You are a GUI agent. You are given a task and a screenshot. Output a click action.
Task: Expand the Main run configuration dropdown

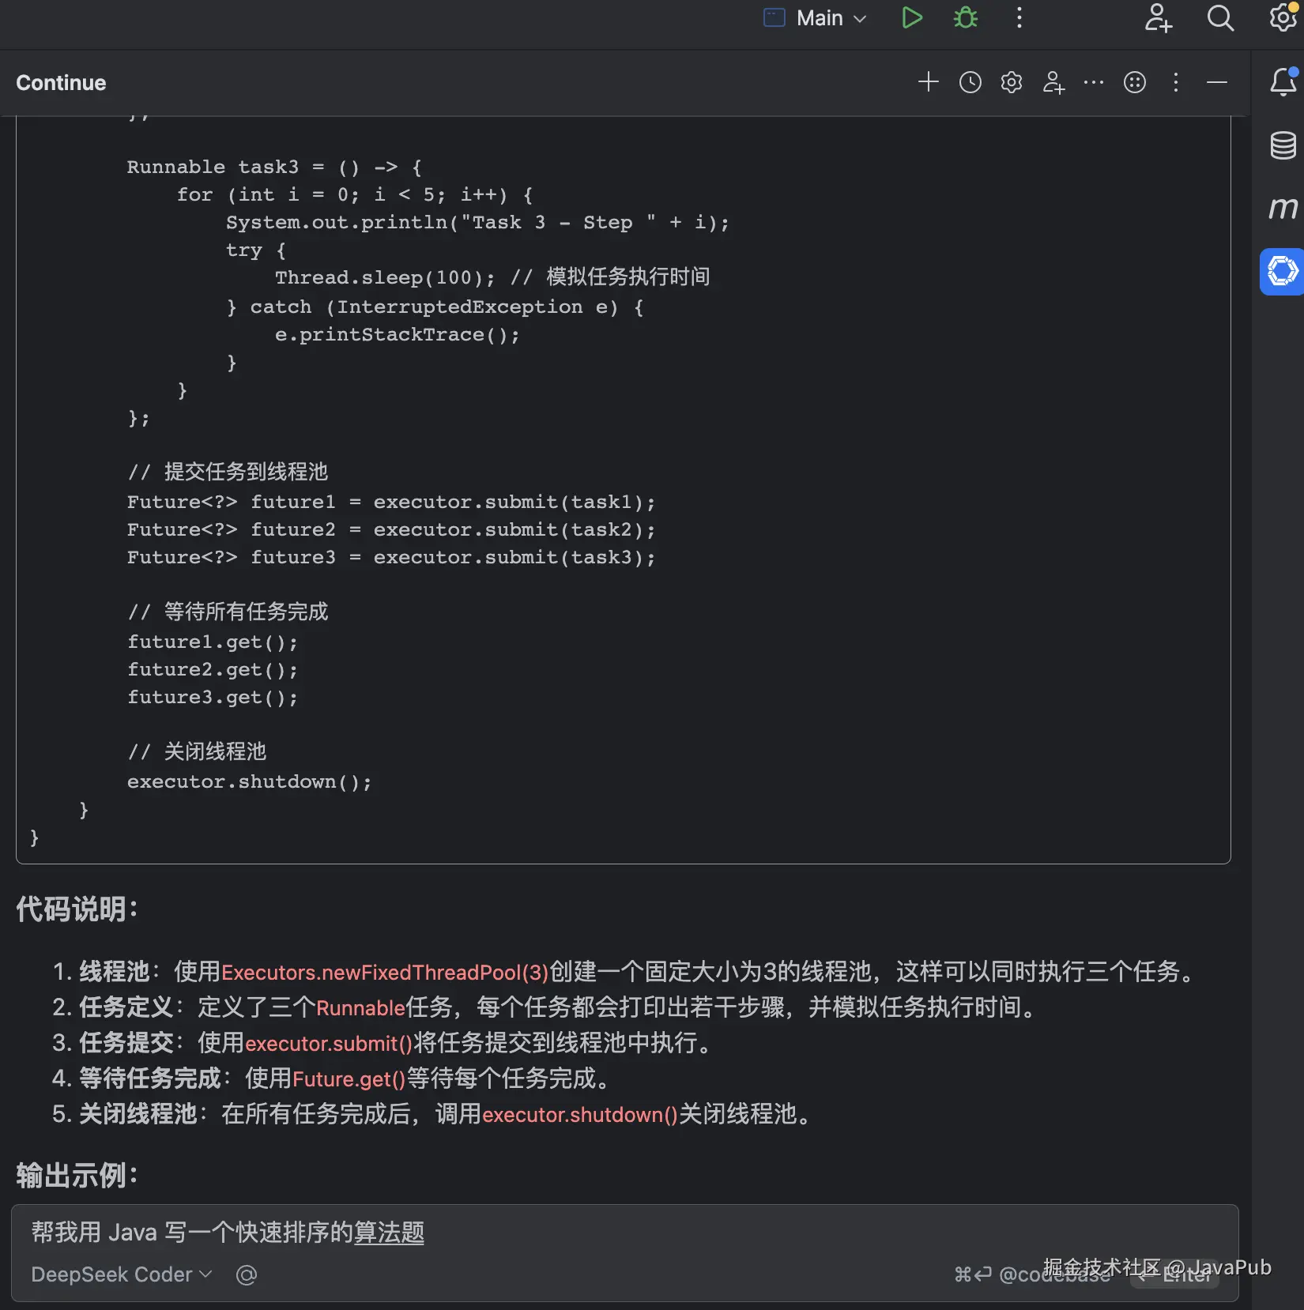(816, 18)
